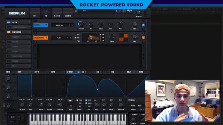The image size is (223, 125).
Task: Click the Distortion module orange power icon
Action: 143,38
